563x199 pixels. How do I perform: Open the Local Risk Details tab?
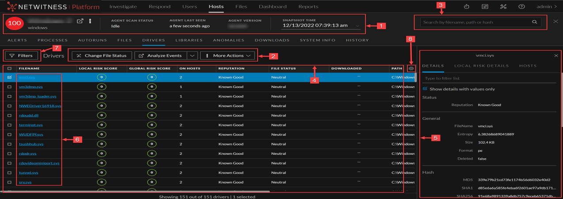click(x=481, y=66)
